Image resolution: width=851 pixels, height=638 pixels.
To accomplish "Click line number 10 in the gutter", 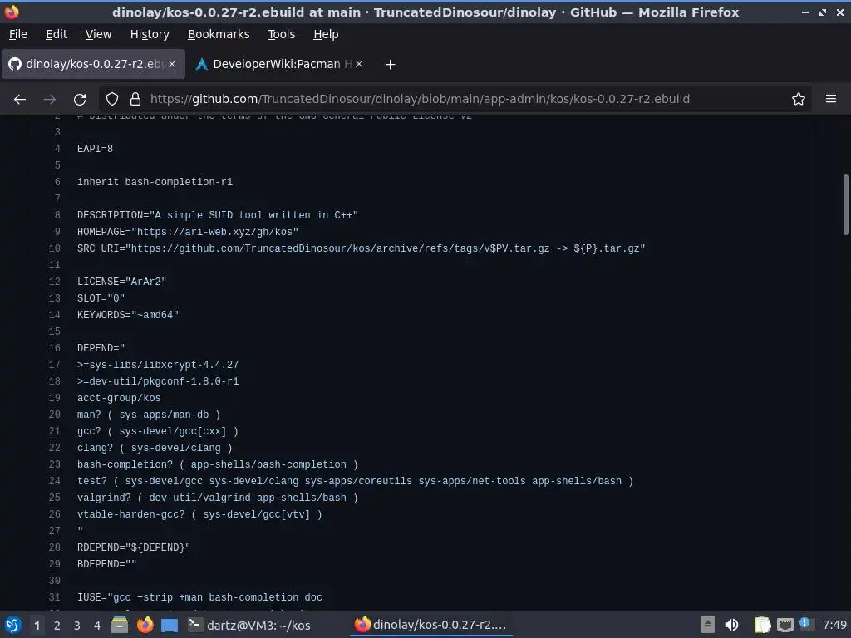I will (x=55, y=248).
